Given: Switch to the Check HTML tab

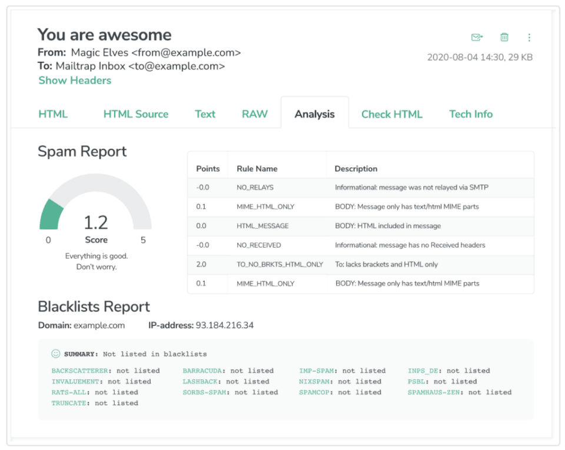Looking at the screenshot, I should (392, 114).
